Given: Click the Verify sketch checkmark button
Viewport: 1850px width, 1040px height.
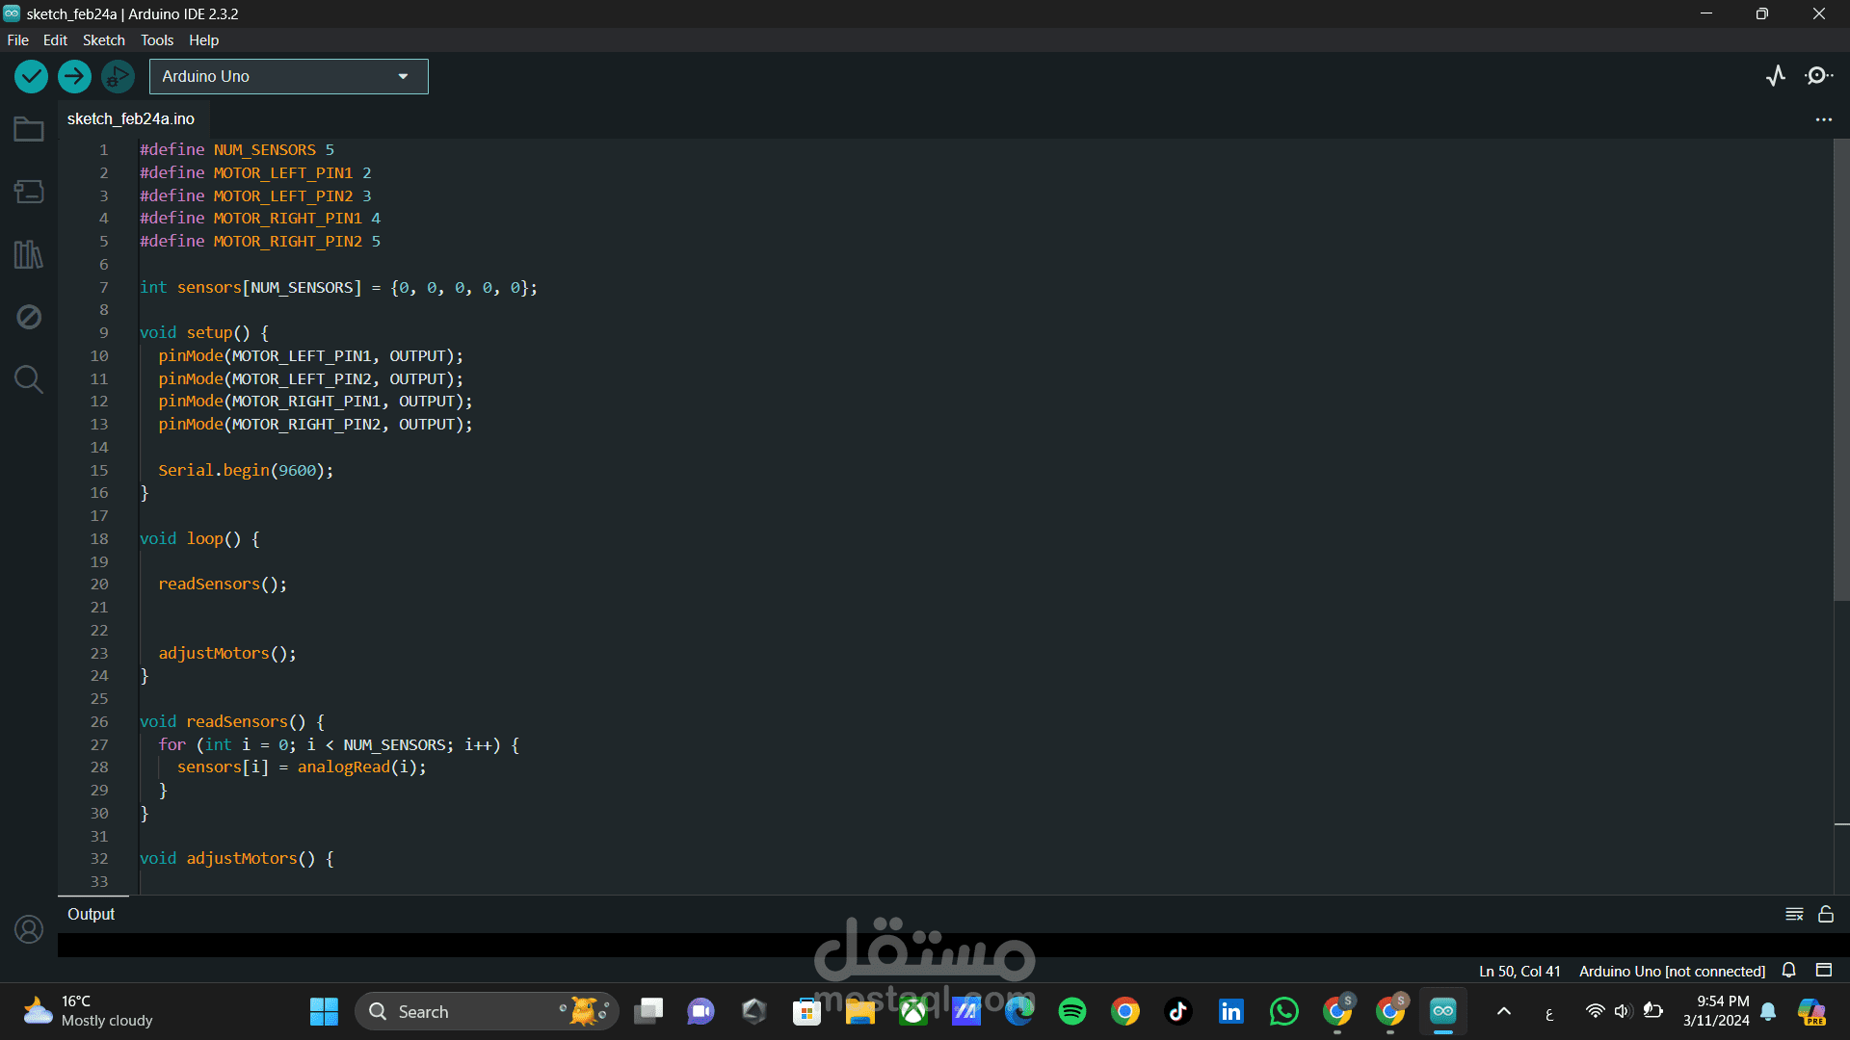Looking at the screenshot, I should tap(31, 76).
